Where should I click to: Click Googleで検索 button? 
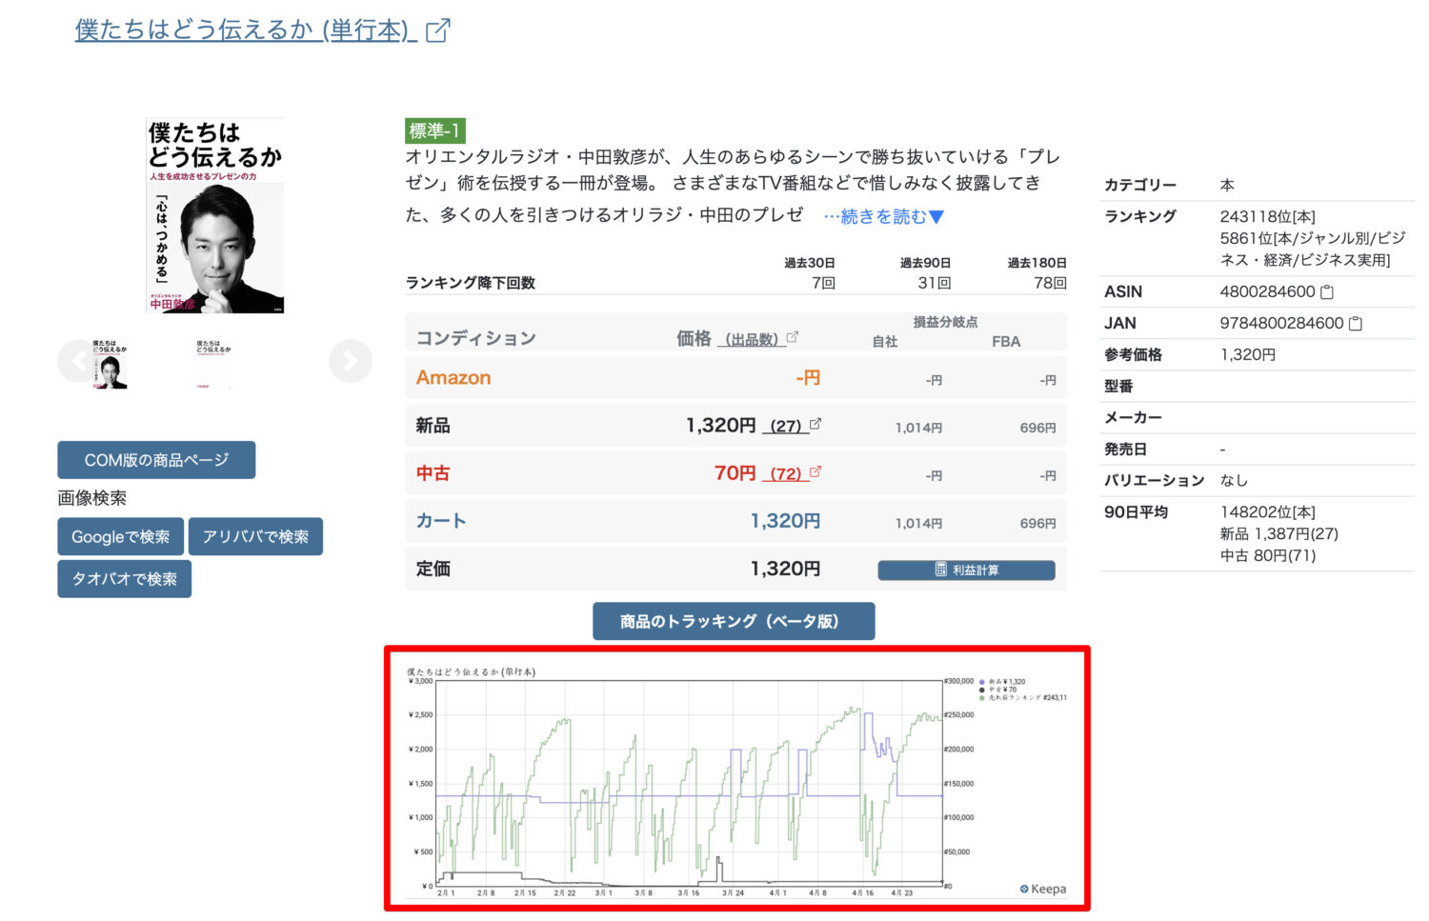[x=120, y=536]
